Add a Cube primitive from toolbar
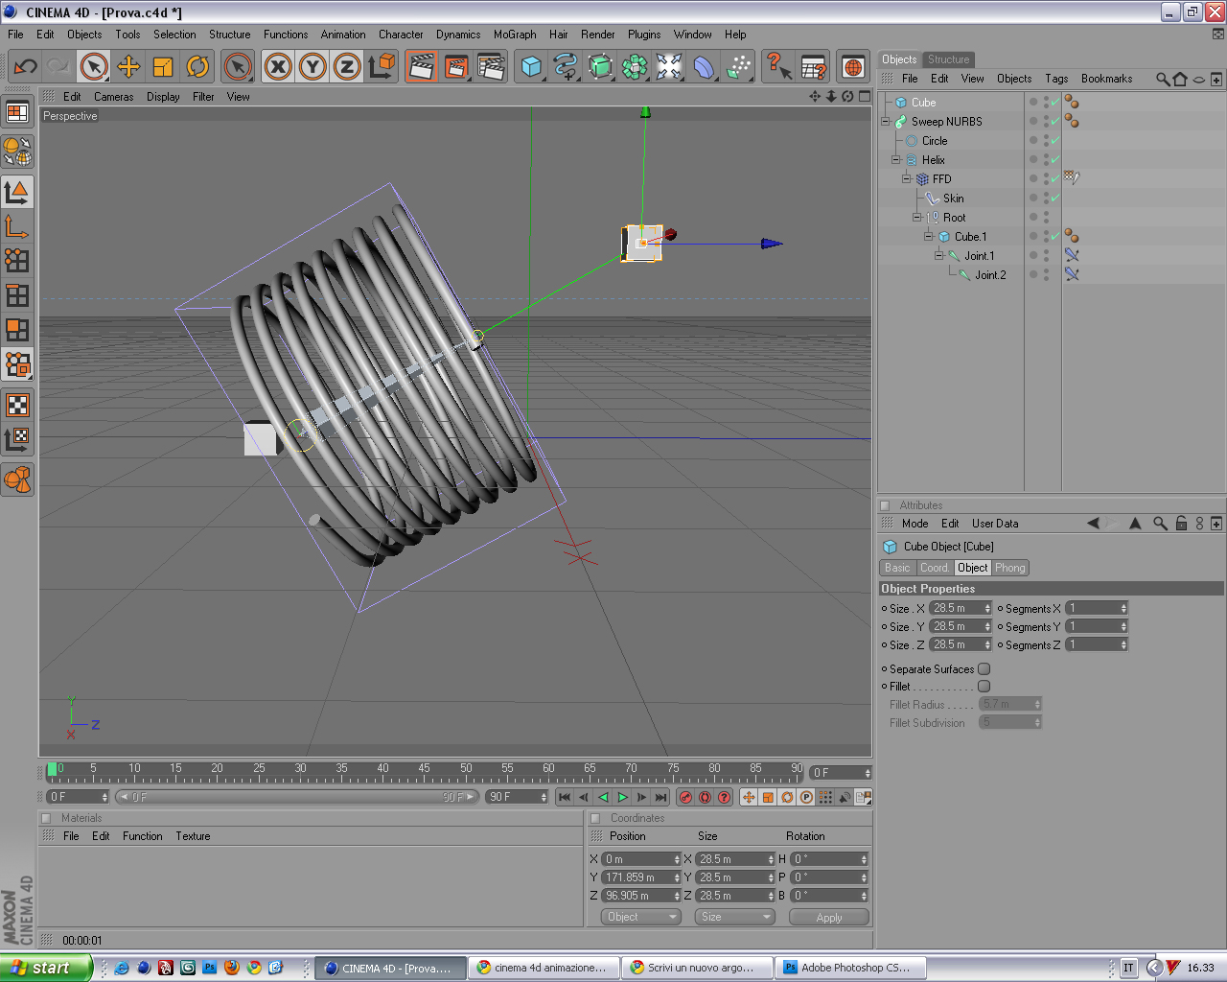1227x982 pixels. coord(531,66)
